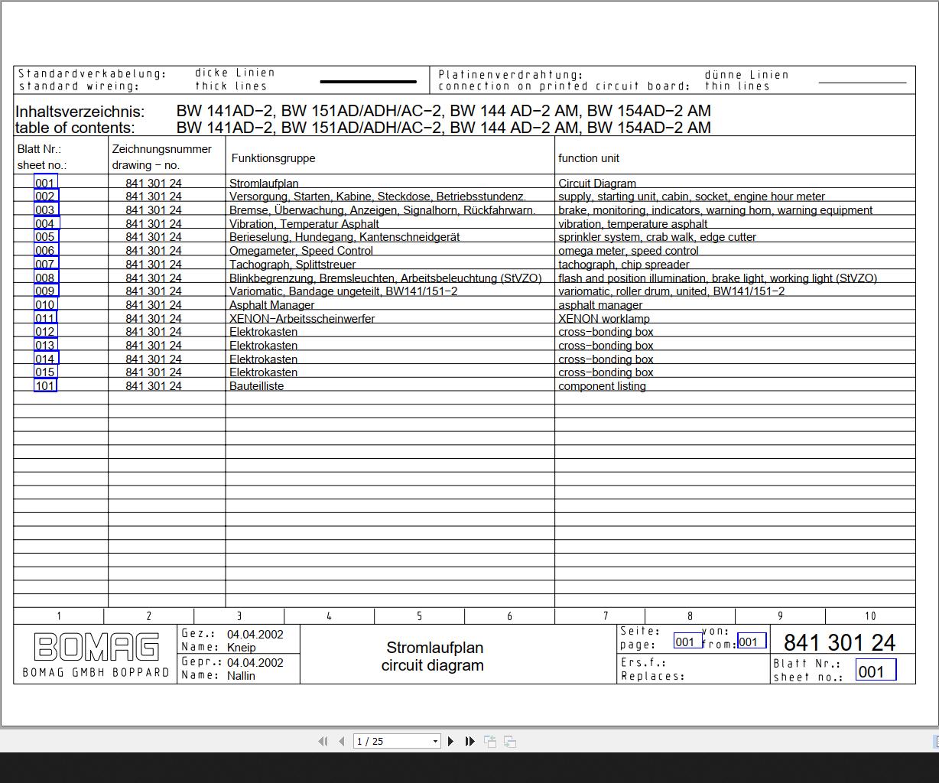The height and width of the screenshot is (783, 939).
Task: Click the 'von from' 001 box
Action: [x=751, y=642]
